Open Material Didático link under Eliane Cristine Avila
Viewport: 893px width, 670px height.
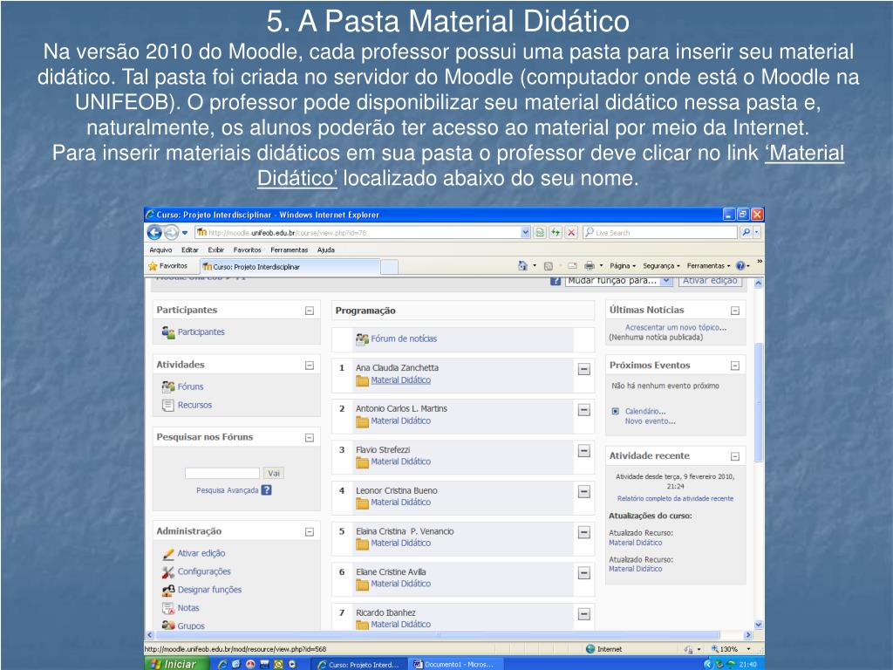400,584
